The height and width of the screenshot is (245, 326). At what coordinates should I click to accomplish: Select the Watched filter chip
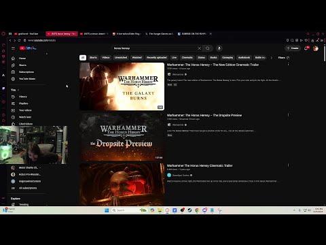coord(137,58)
